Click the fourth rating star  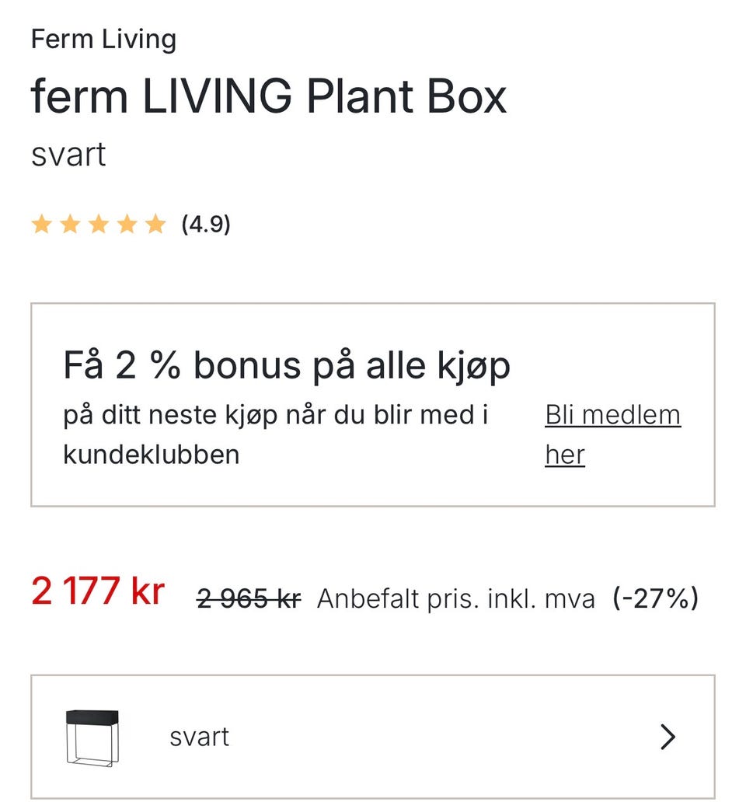click(127, 225)
